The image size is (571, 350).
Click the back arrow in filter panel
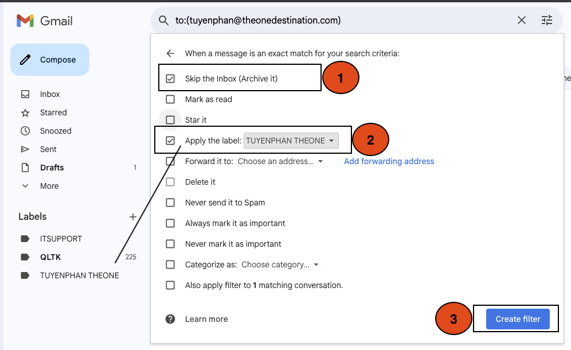(x=170, y=53)
